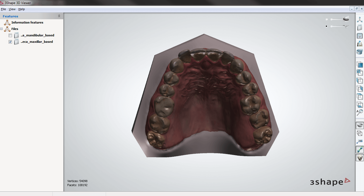
Task: Click the framed cross-section icon in right toolbar
Action: 360,36
